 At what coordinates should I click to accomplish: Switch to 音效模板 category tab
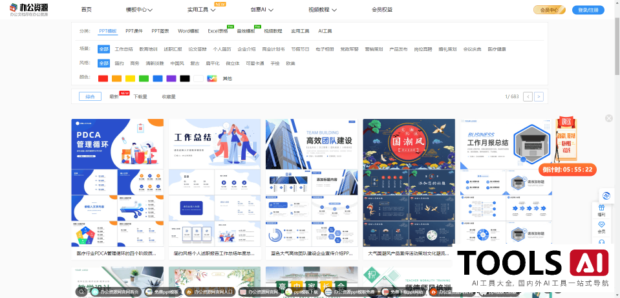point(246,31)
